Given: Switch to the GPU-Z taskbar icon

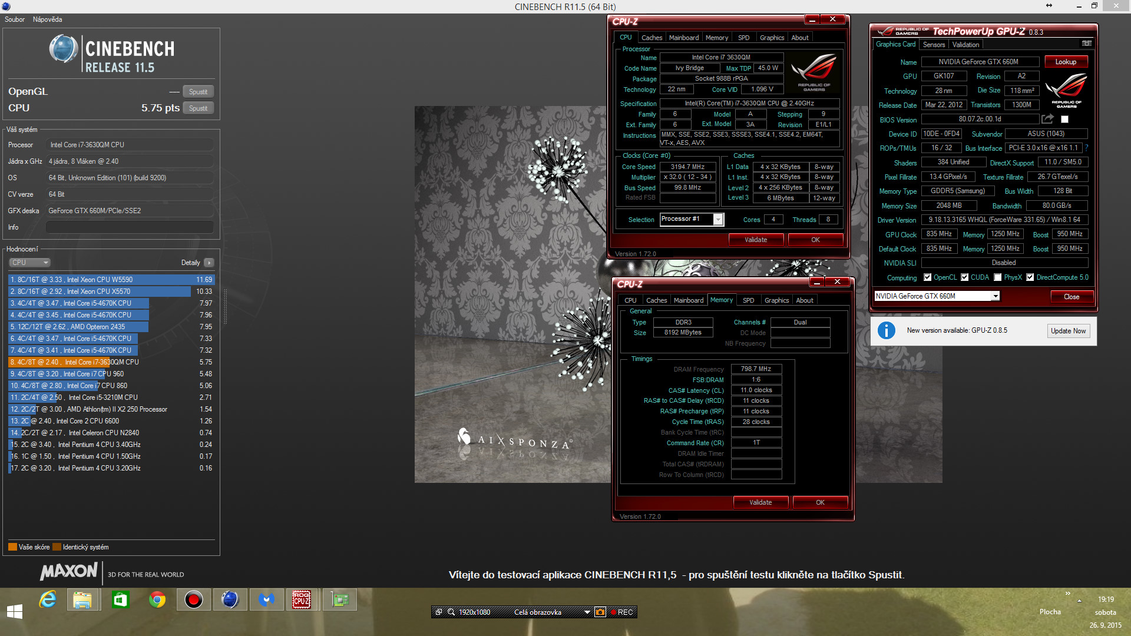Looking at the screenshot, I should (x=340, y=600).
